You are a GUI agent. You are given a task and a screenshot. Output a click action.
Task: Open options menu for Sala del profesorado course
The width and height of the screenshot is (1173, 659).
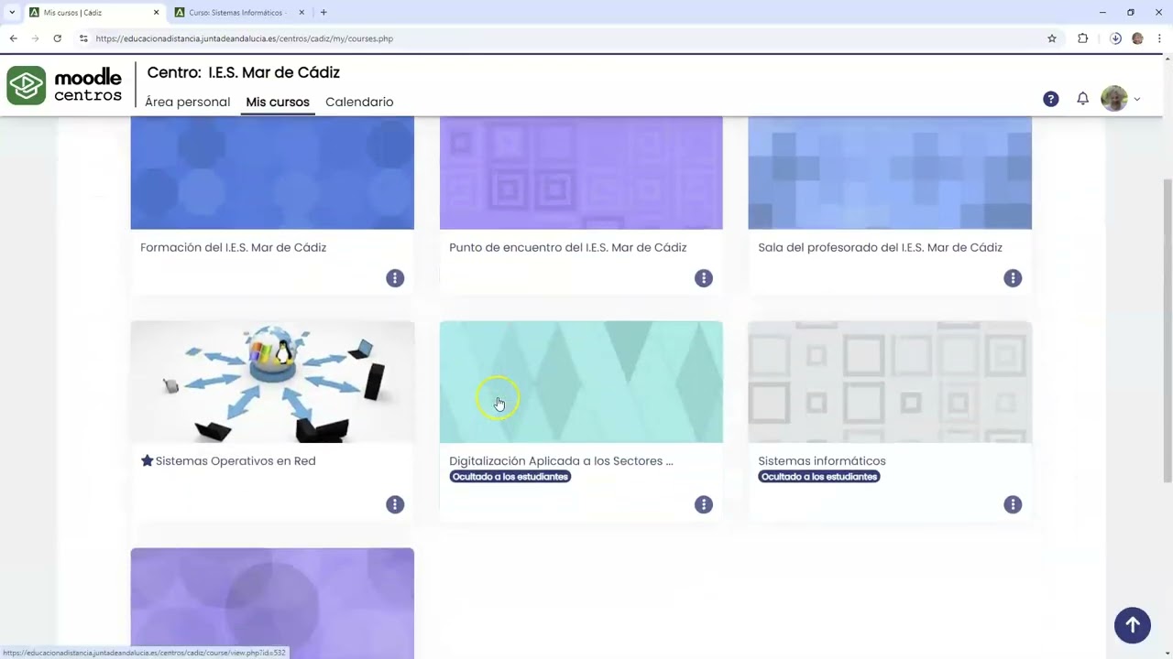(x=1013, y=278)
